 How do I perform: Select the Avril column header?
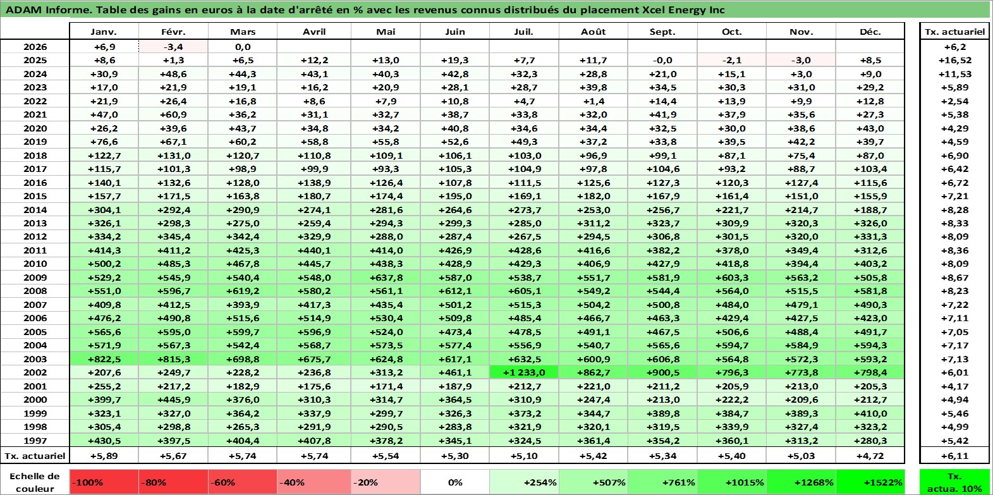pos(314,32)
